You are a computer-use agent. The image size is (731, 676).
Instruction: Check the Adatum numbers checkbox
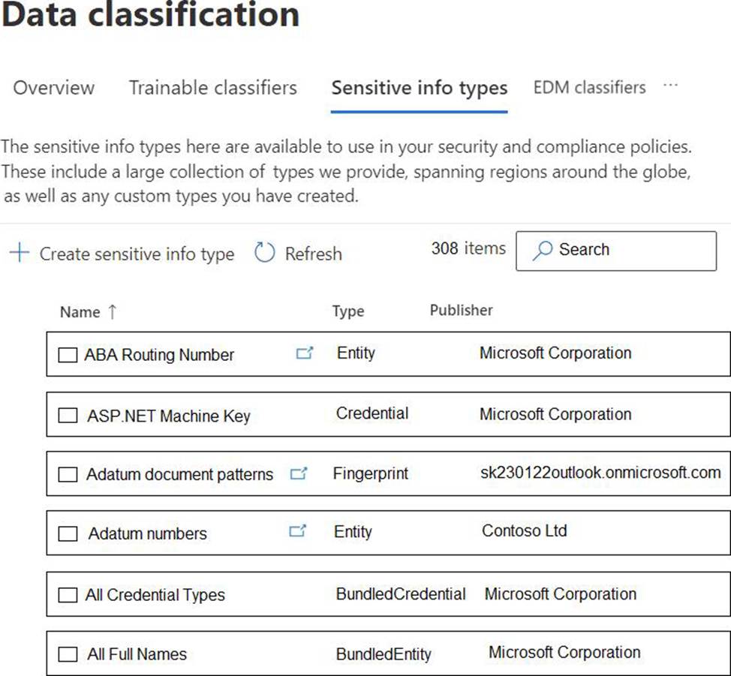pos(68,533)
